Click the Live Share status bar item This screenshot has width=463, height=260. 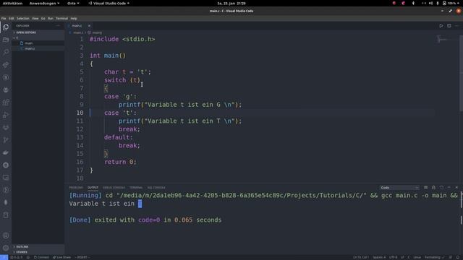coord(61,257)
